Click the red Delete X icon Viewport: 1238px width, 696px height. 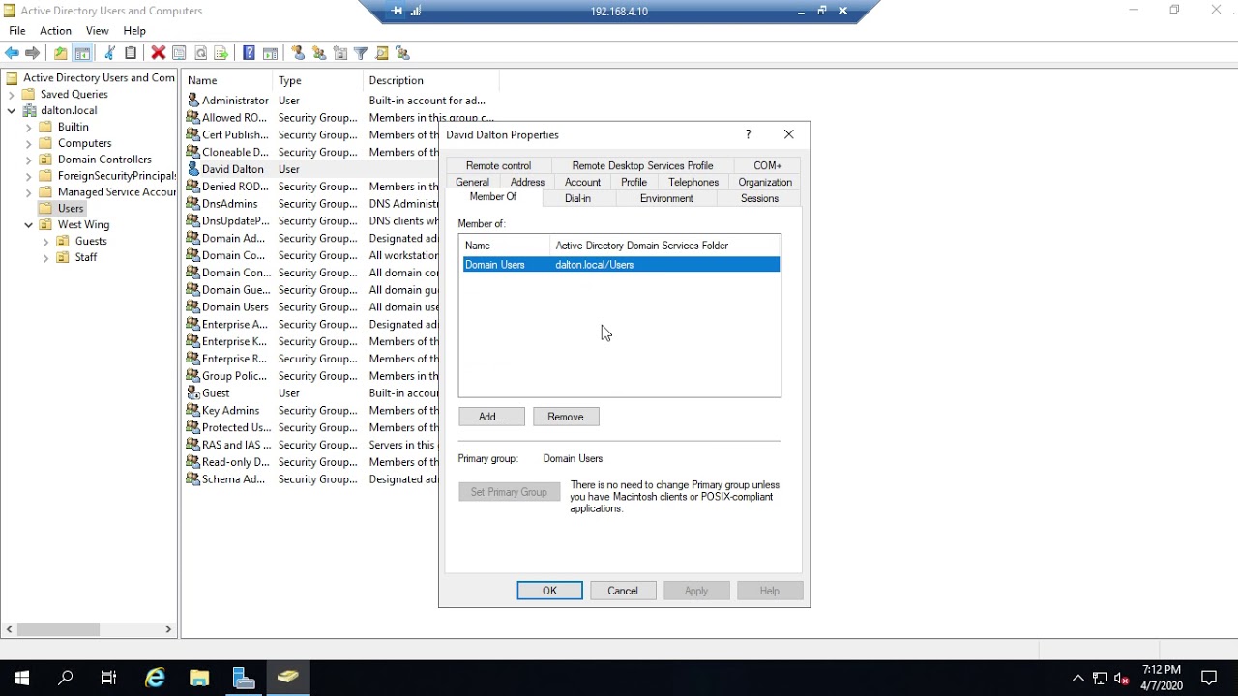(x=159, y=53)
